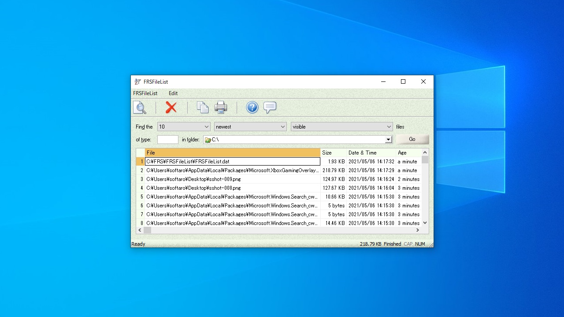Screen dimensions: 564x317
Task: Open the FRSFileList menu
Action: [145, 93]
